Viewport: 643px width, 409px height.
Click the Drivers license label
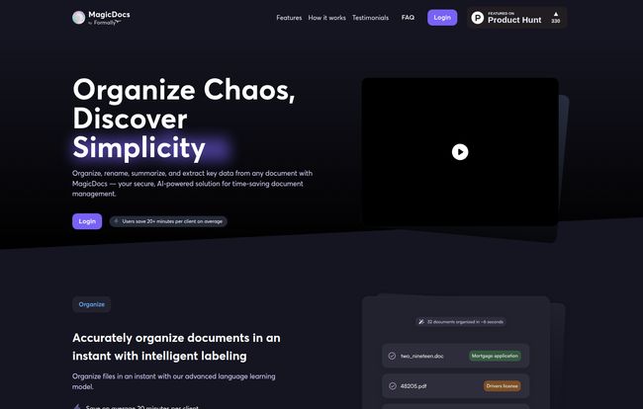click(x=502, y=385)
